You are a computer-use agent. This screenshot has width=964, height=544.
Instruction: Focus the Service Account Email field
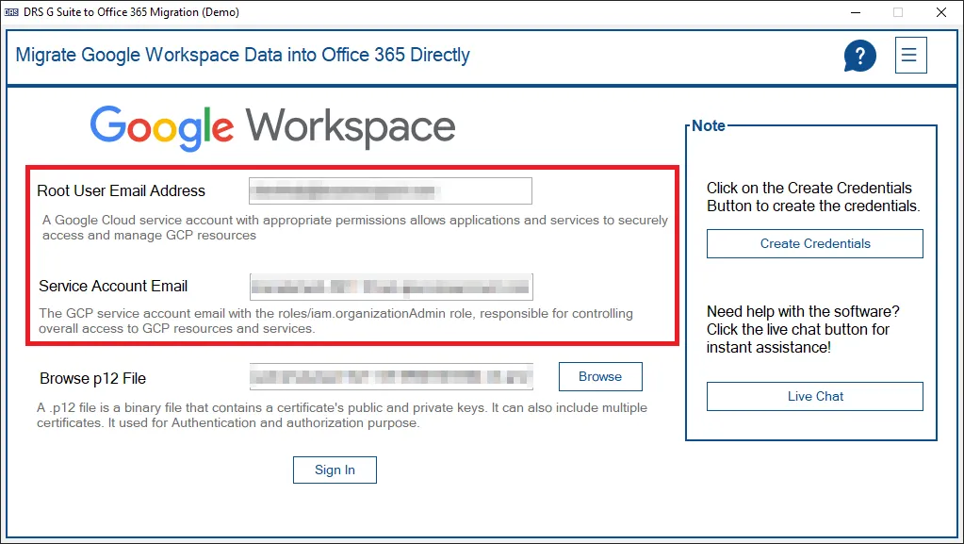pos(390,287)
